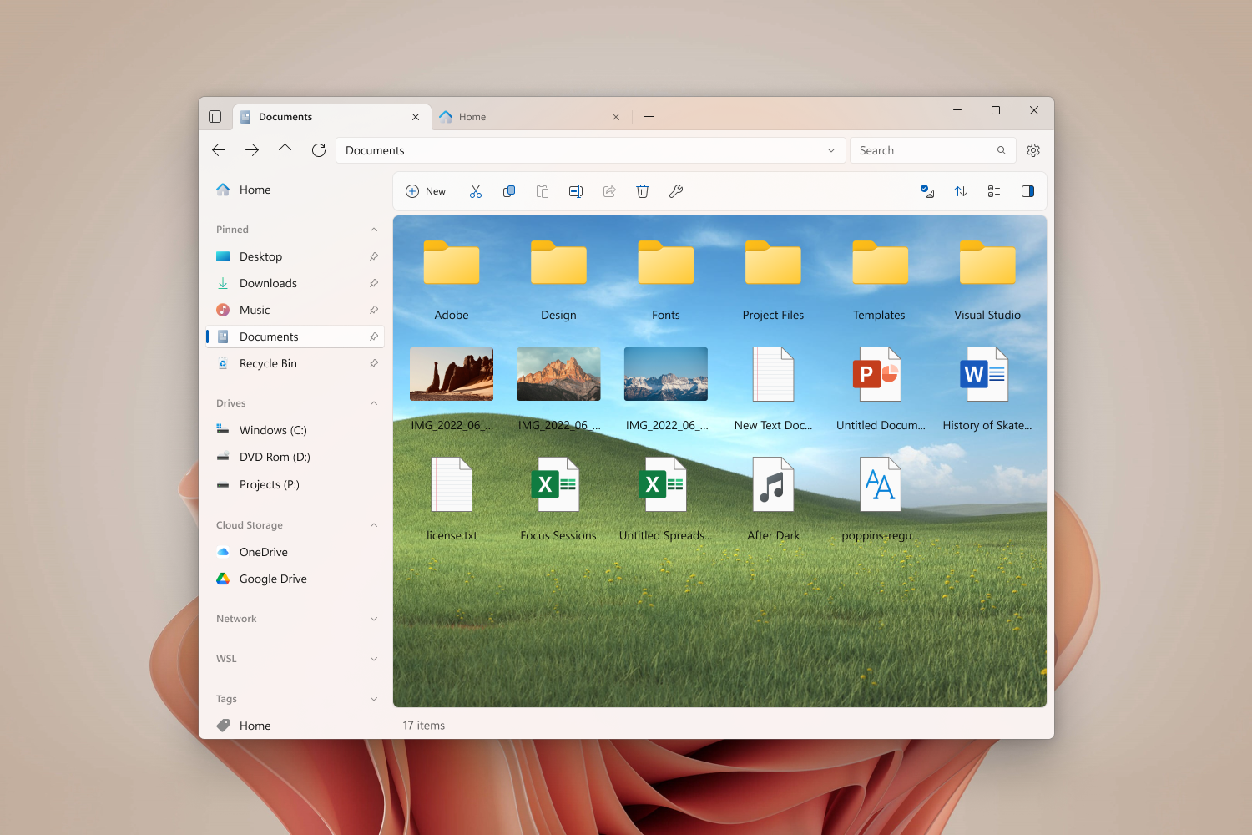This screenshot has height=835, width=1252.
Task: Click the New button
Action: point(425,190)
